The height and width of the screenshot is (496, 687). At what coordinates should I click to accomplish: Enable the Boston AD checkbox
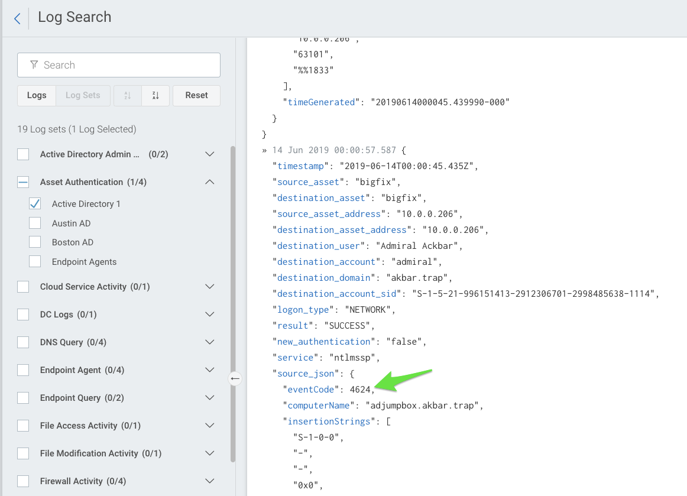[x=35, y=242]
